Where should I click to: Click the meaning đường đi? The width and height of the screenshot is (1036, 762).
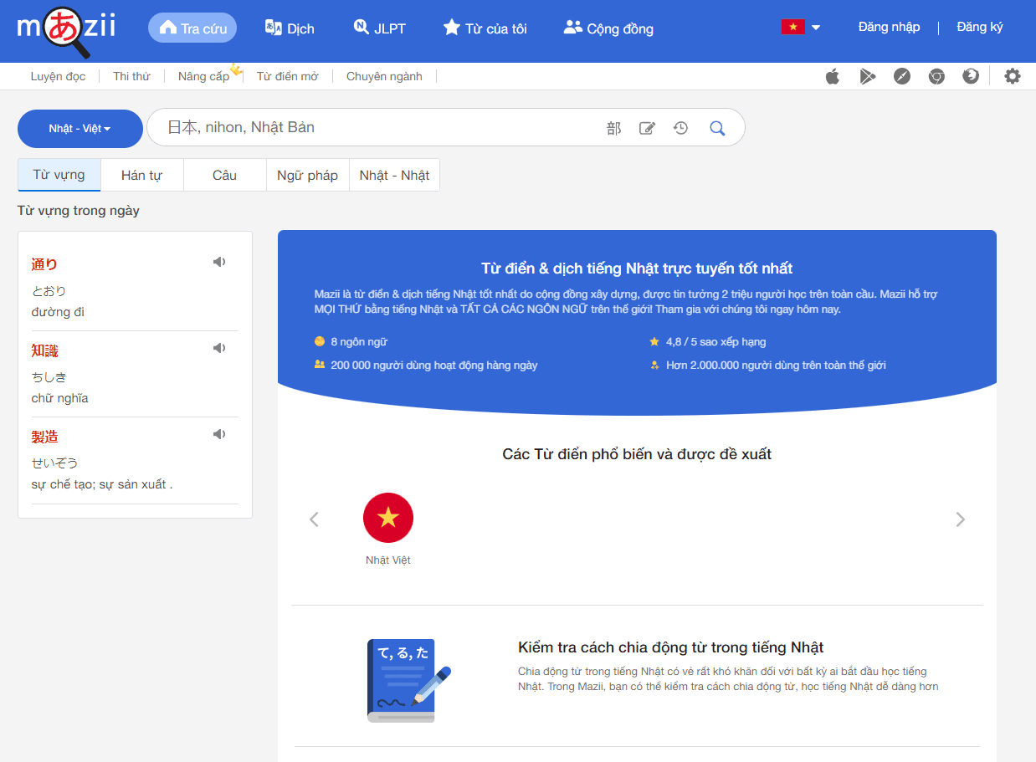tap(58, 312)
